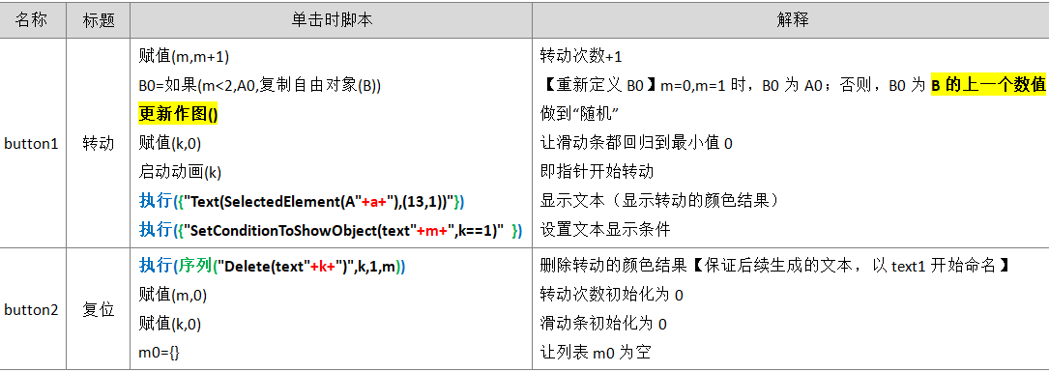1049x372 pixels.
Task: Click the 启动动画(k) script line
Action: click(x=180, y=172)
